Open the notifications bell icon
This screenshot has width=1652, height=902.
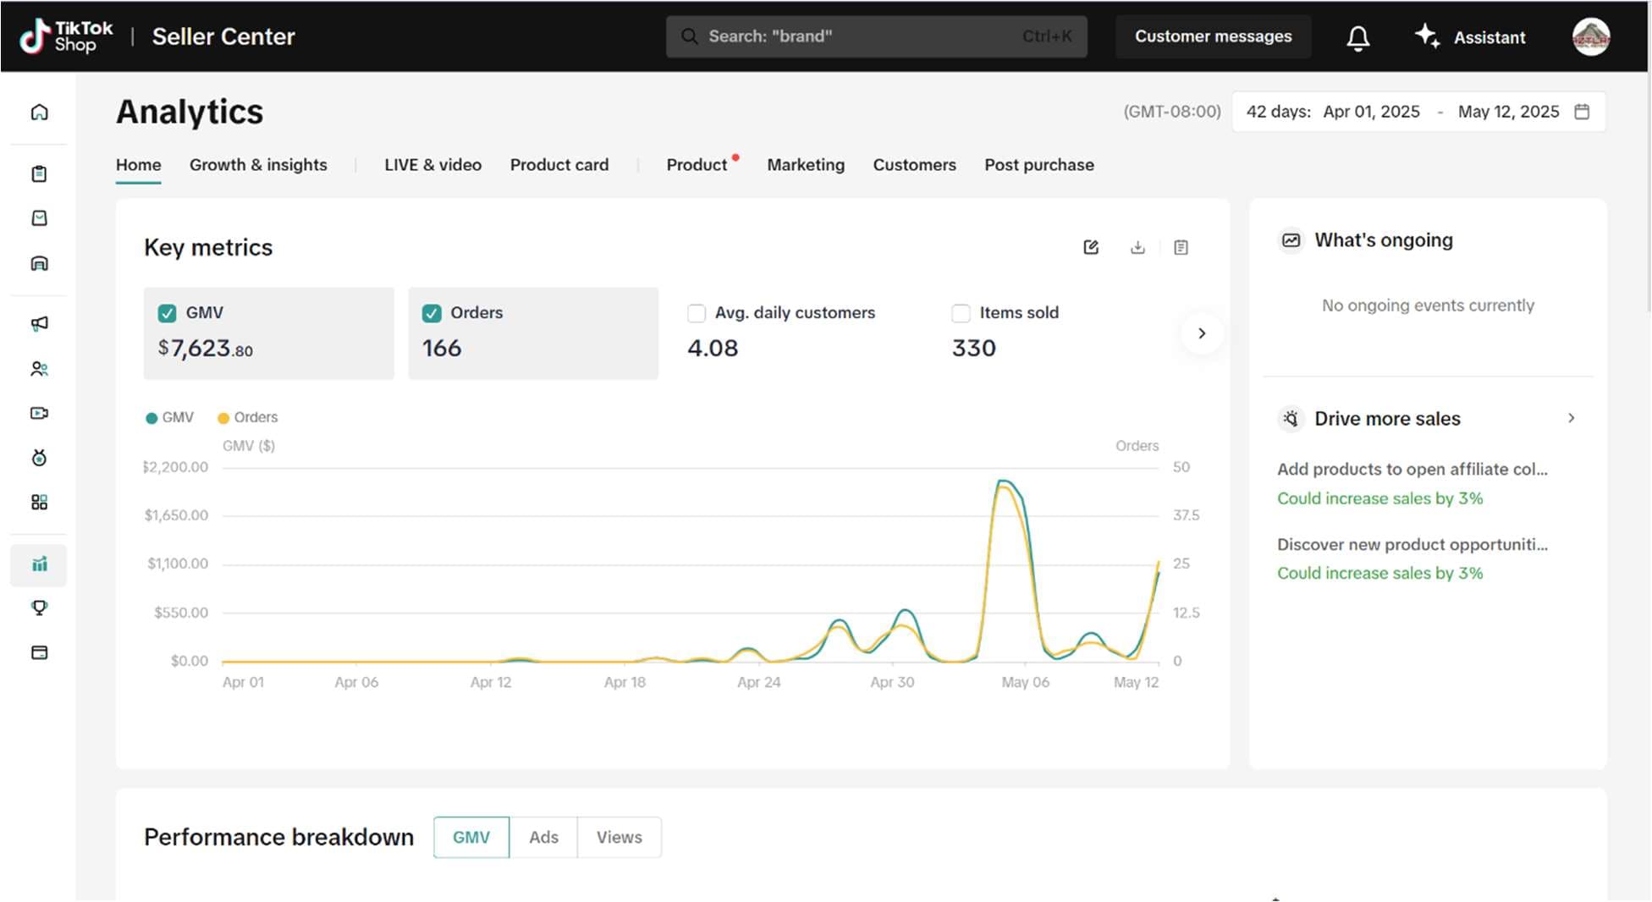click(1357, 37)
